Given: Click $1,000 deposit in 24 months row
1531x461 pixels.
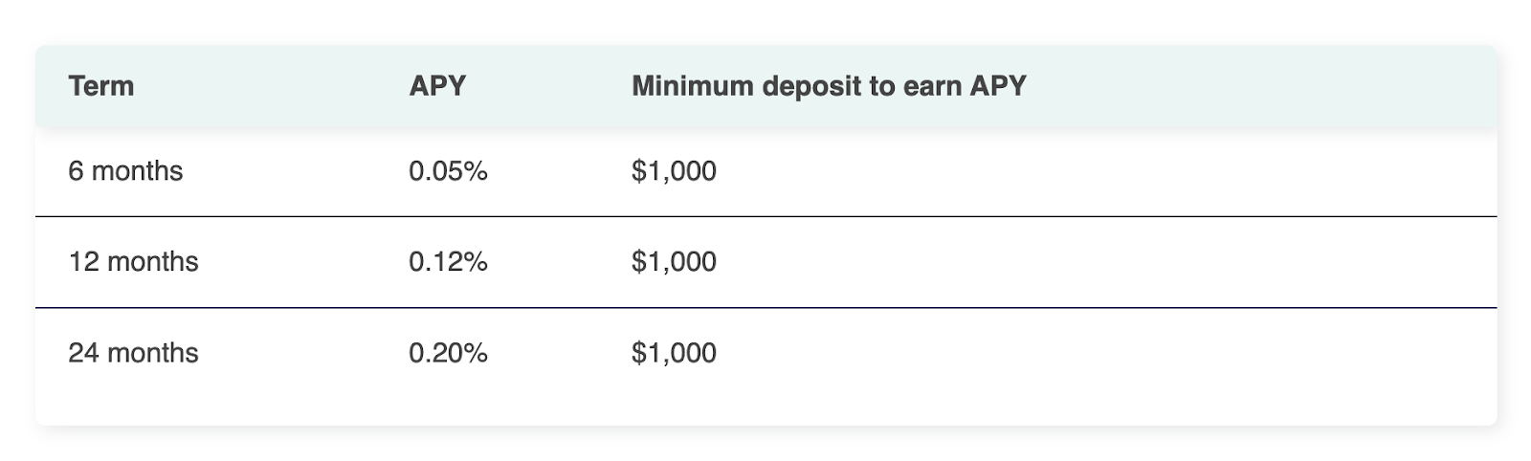Looking at the screenshot, I should (674, 353).
